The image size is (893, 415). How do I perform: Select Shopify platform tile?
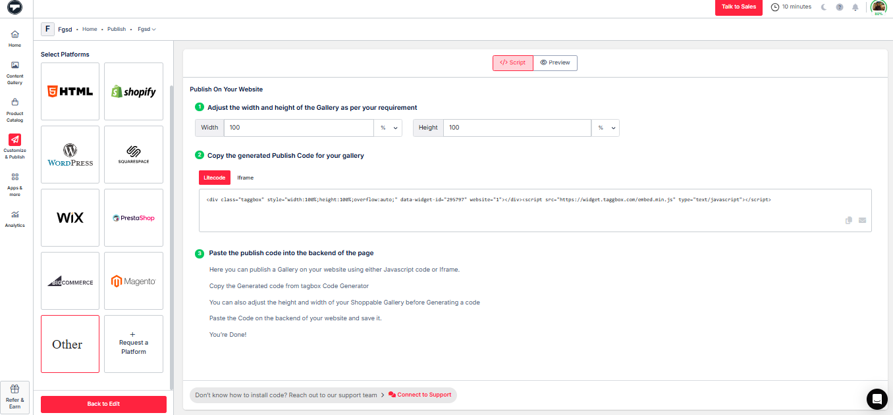[x=134, y=91]
